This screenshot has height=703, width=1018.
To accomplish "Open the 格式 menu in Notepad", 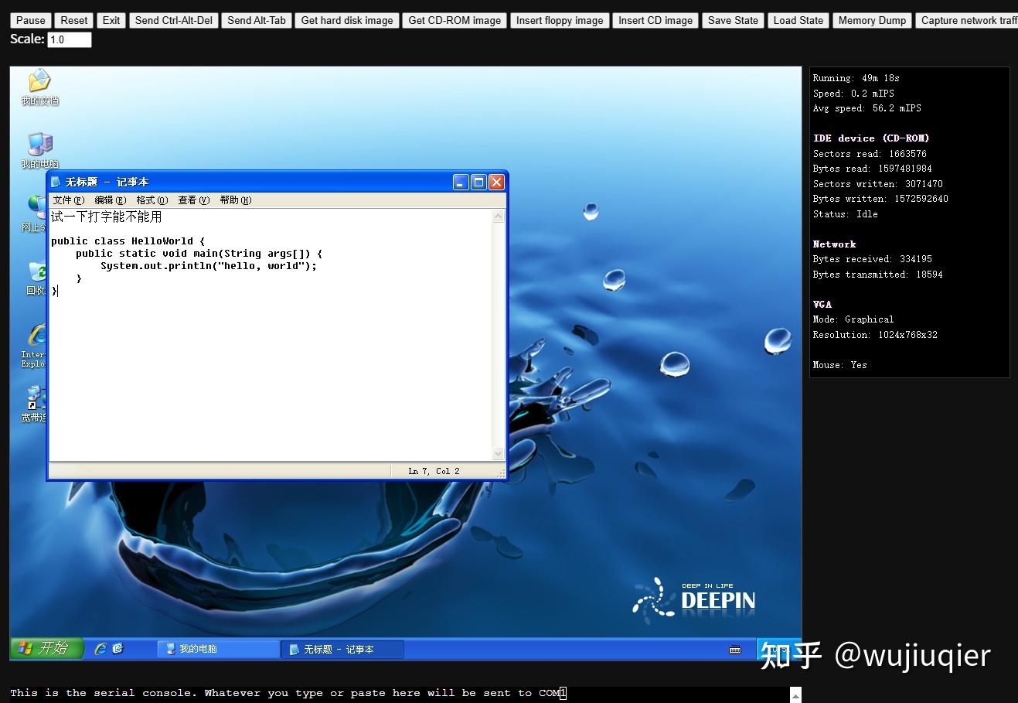I will pyautogui.click(x=152, y=200).
